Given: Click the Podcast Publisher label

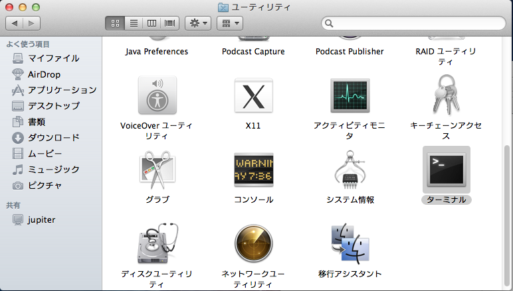Looking at the screenshot, I should (x=350, y=52).
